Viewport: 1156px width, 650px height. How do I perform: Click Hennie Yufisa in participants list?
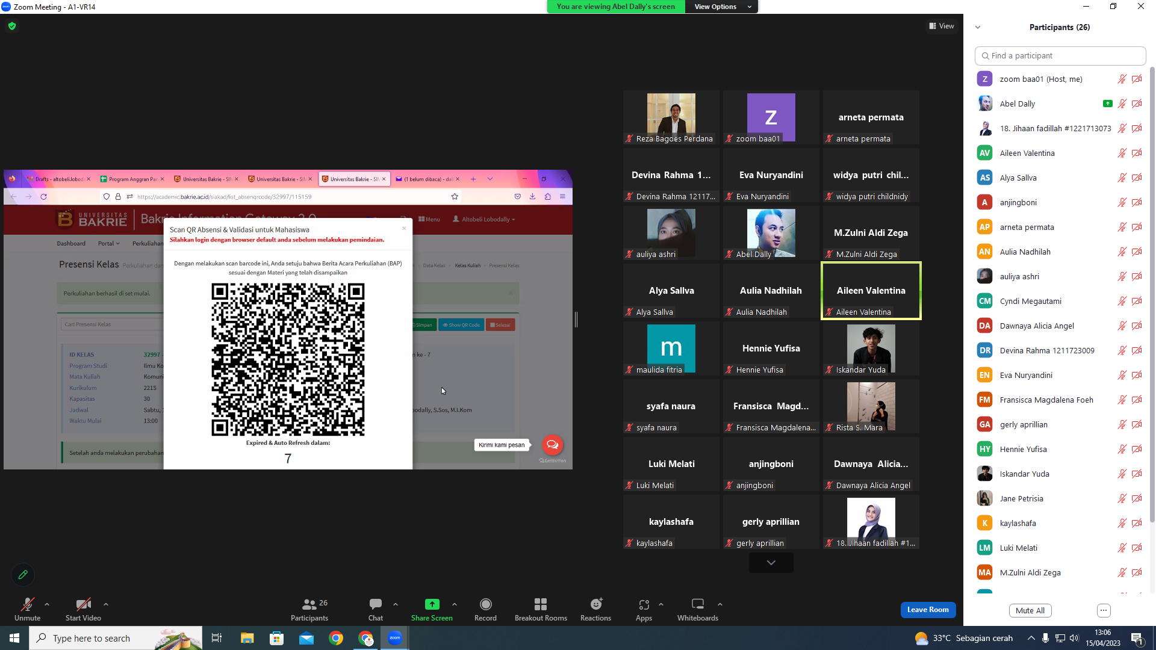pos(1023,449)
